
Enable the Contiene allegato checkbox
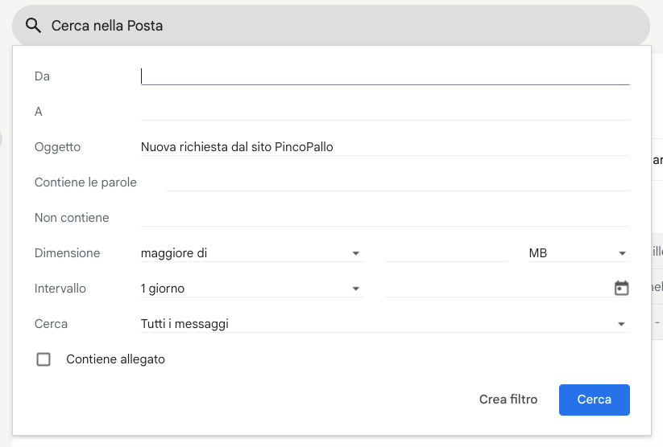pyautogui.click(x=44, y=359)
